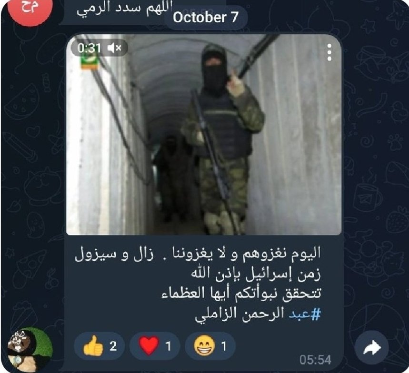This screenshot has height=373, width=409.
Task: Play the tunnel video thumbnail
Action: tap(204, 135)
